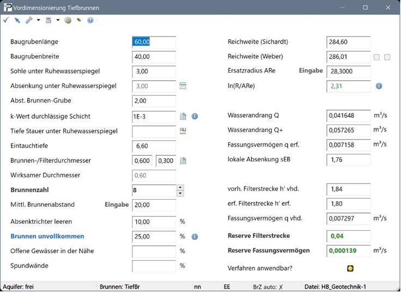
Task: Tick the first checkbox beside Reichweite (Weber)
Action: [x=376, y=57]
